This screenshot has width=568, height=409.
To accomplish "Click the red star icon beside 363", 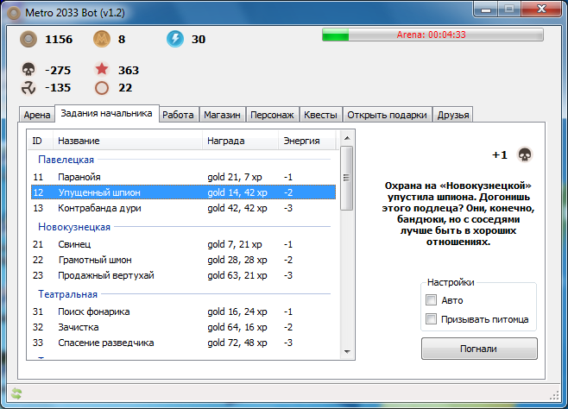I will (x=102, y=70).
